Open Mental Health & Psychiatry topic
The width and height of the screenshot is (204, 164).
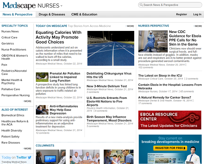[x=12, y=81]
